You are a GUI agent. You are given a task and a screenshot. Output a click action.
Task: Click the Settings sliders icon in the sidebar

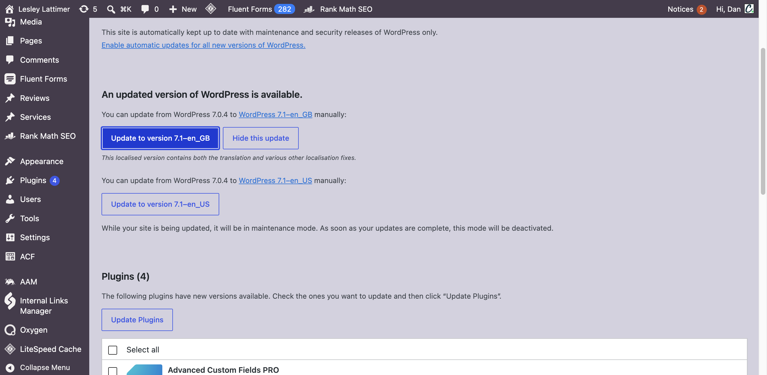pyautogui.click(x=10, y=237)
